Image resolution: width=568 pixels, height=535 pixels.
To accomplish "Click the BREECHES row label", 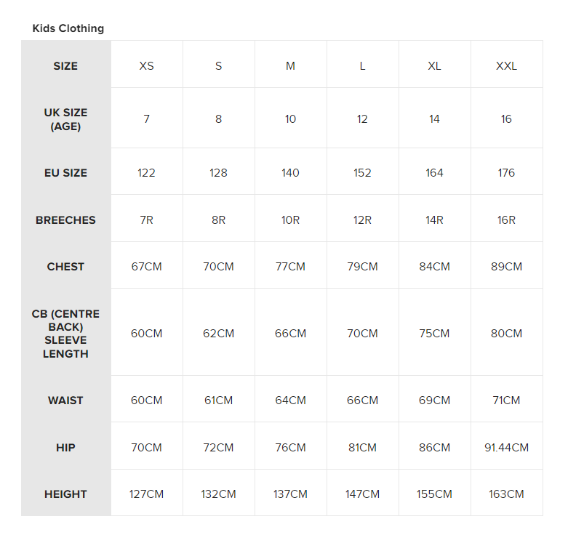I will (65, 220).
